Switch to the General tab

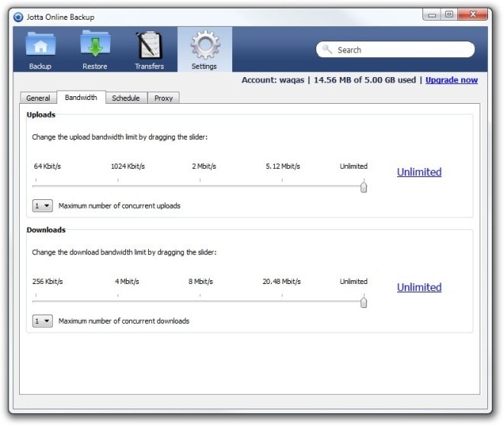pos(38,98)
